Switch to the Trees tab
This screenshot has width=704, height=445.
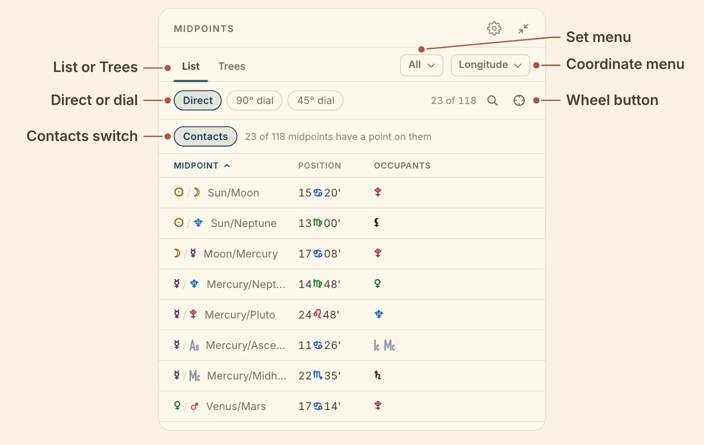[x=231, y=66]
